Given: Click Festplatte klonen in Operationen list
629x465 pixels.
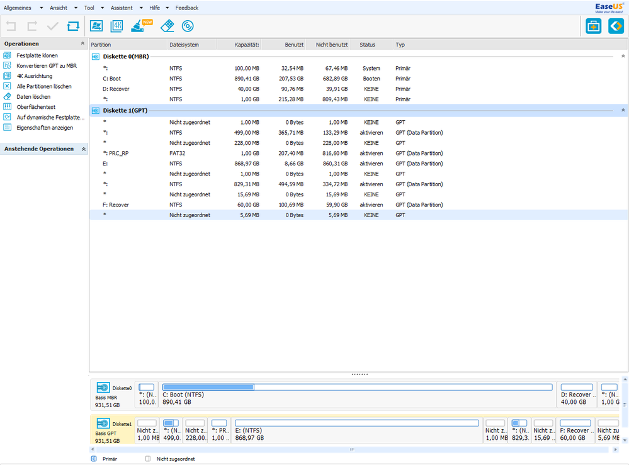Looking at the screenshot, I should [x=37, y=56].
